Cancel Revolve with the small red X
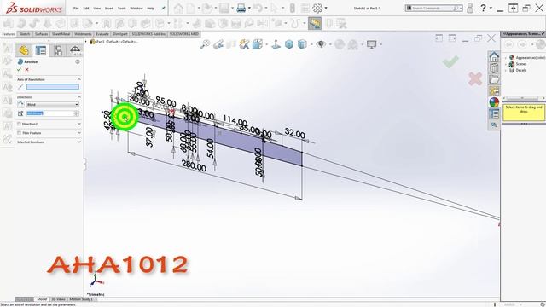Screen dimensions: 546x307 pyautogui.click(x=26, y=70)
